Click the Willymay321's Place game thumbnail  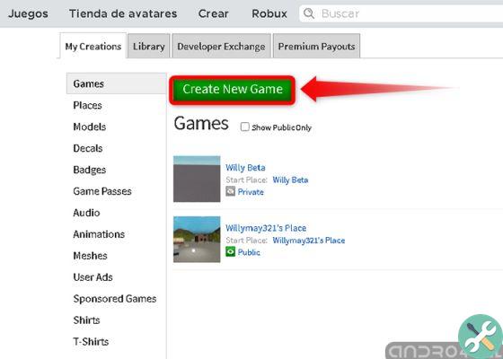click(x=197, y=239)
